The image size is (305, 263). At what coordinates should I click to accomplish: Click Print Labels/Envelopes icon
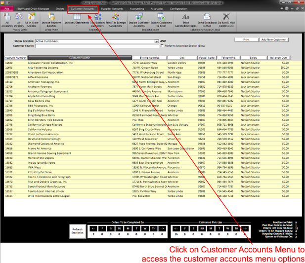click(186, 20)
